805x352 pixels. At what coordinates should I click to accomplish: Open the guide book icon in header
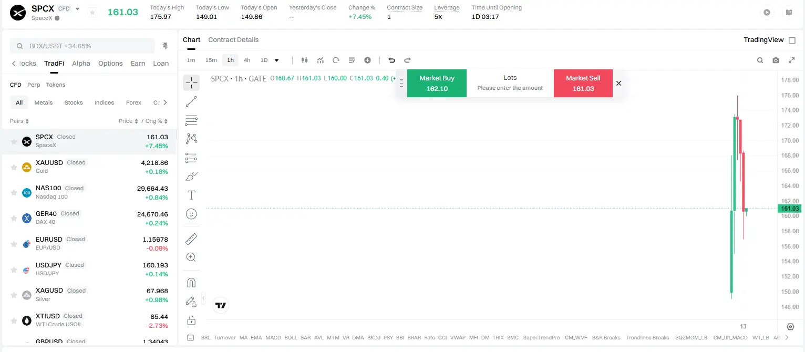[789, 12]
